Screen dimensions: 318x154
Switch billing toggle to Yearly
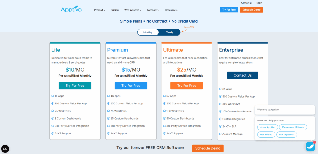pos(170,32)
